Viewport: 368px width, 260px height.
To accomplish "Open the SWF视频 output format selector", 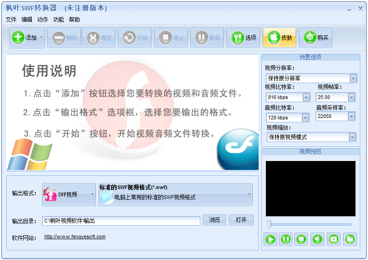I will [69, 194].
